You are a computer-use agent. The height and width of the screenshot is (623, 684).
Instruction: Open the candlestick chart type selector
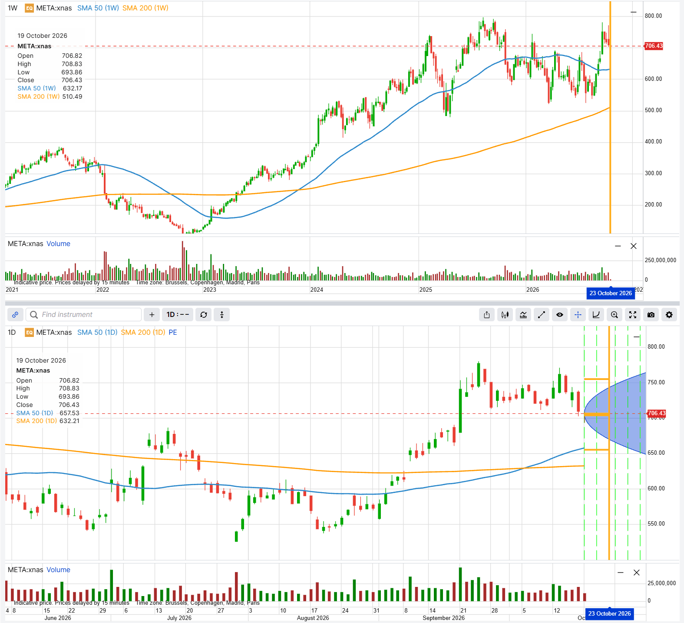click(x=505, y=315)
